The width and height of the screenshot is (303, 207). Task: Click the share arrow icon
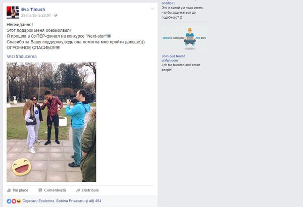[78, 190]
